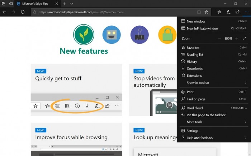This screenshot has width=251, height=156.
Task: Expand the Show in toolbar submenu
Action: pyautogui.click(x=214, y=82)
